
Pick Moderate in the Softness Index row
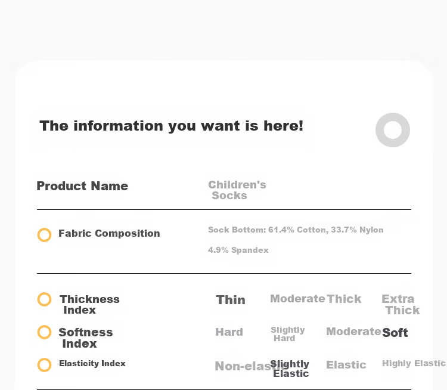(x=353, y=332)
